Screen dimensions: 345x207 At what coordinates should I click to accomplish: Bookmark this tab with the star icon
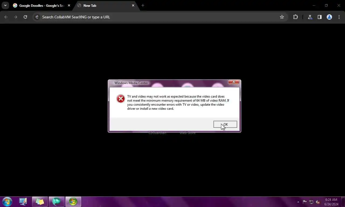click(x=282, y=17)
